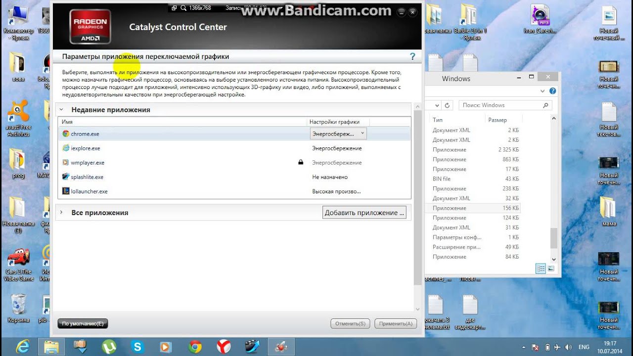Image resolution: width=633 pixels, height=356 pixels.
Task: Expand the ribbon chevron in explorer
Action: [x=543, y=91]
